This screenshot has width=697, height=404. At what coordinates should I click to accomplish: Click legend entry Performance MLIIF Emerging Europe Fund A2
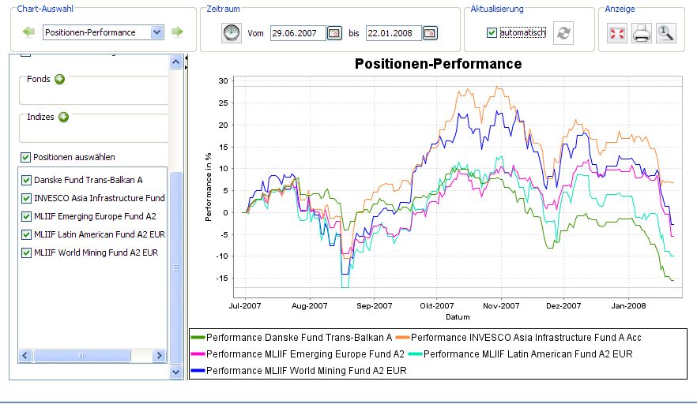pyautogui.click(x=298, y=353)
